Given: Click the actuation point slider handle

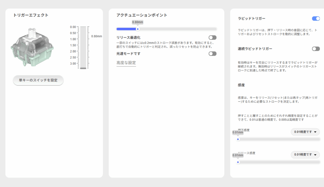Looking at the screenshot, I should coord(137,29).
